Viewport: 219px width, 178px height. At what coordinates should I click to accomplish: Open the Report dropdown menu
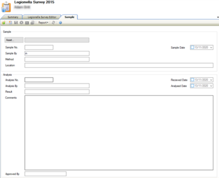coord(43,23)
